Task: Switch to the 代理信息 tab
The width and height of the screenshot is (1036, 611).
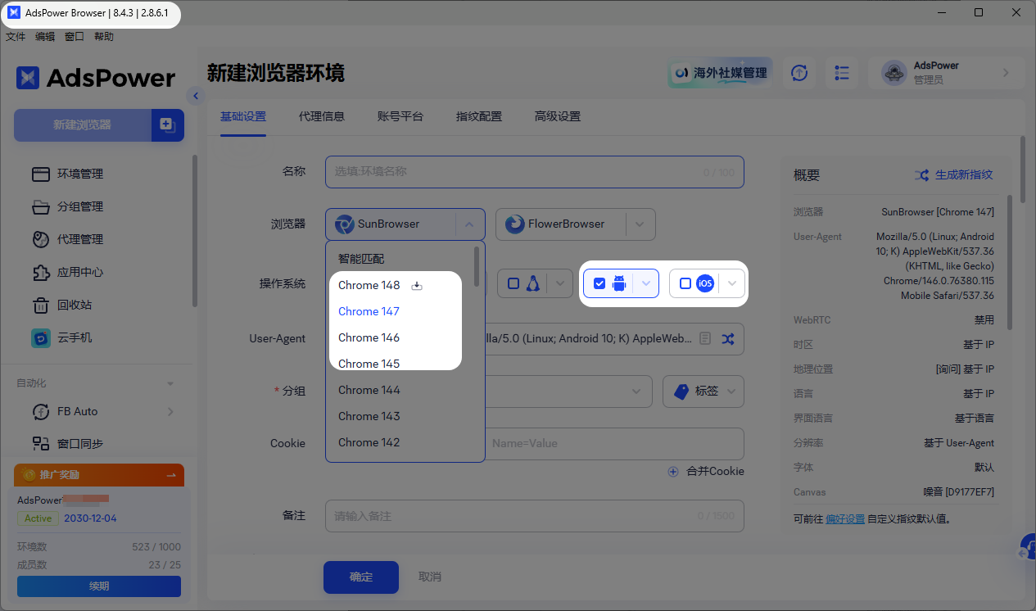Action: pyautogui.click(x=322, y=116)
